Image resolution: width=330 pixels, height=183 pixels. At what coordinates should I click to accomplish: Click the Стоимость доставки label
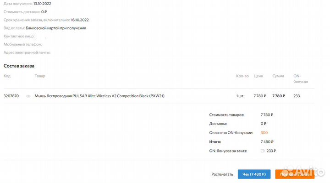22,12
